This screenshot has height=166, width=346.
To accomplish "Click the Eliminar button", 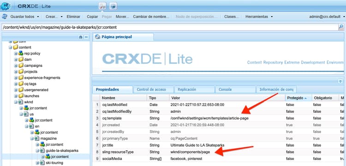I will tap(73, 17).
